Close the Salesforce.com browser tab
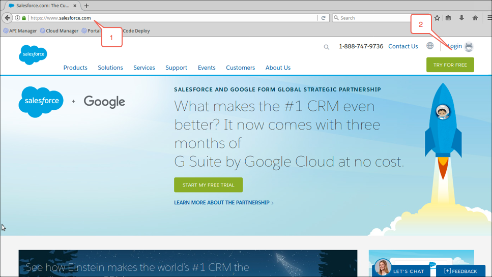Screen dimensions: 492x277 pyautogui.click(x=75, y=6)
